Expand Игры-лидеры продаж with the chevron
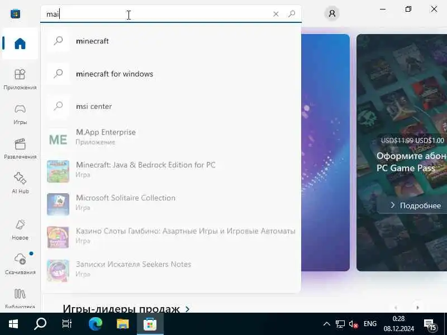This screenshot has width=447, height=335. pyautogui.click(x=187, y=309)
